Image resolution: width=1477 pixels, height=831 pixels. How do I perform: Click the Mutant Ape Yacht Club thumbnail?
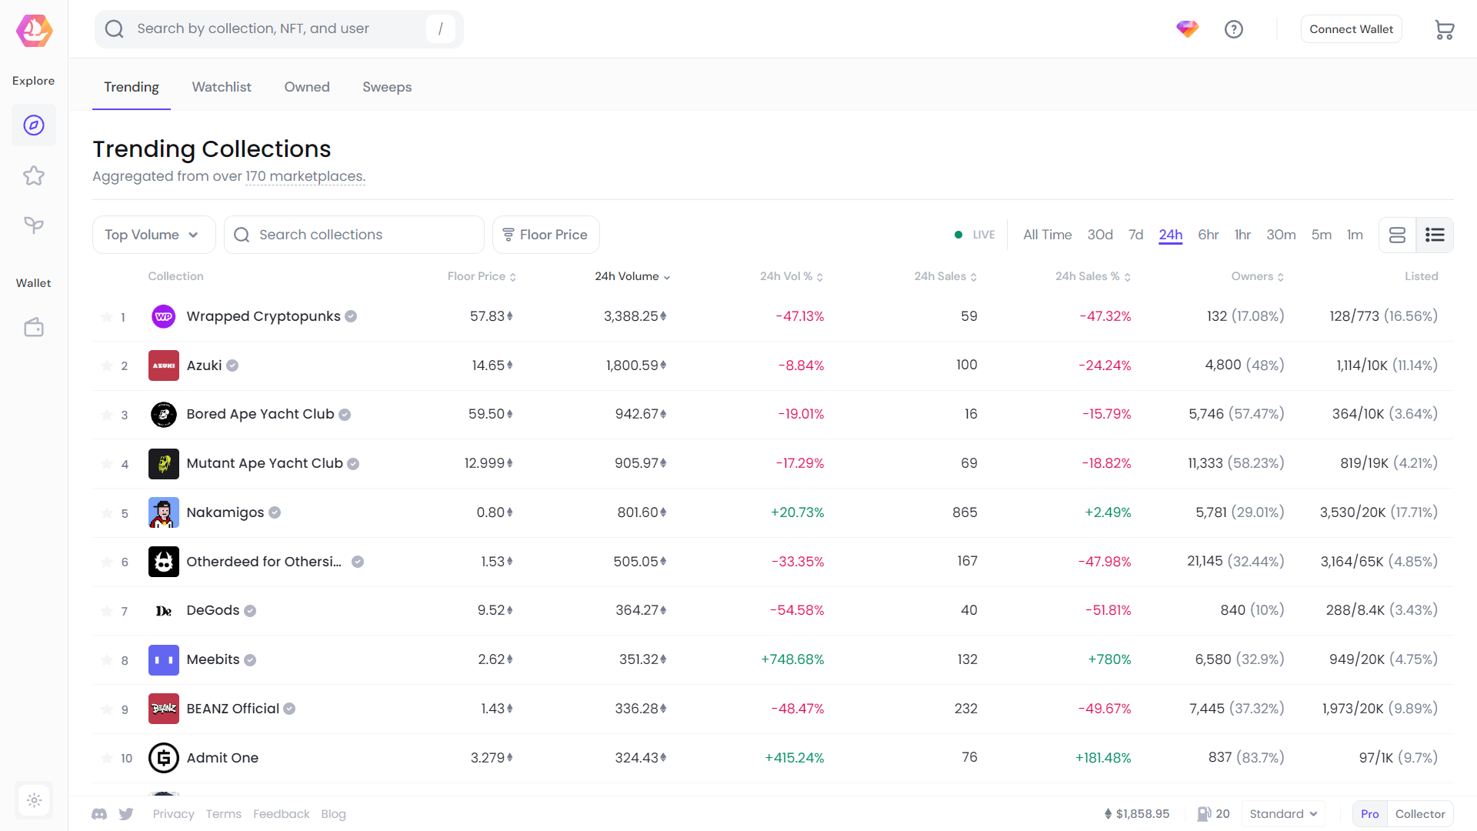163,463
